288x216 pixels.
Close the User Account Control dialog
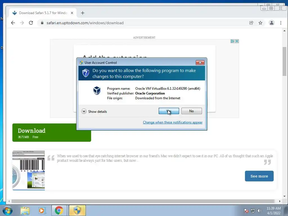tap(200, 63)
